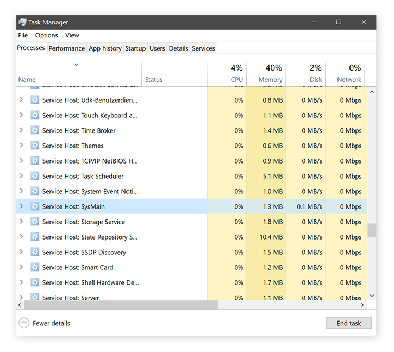This screenshot has width=394, height=352.
Task: Click the vertical scrollbar thumb
Action: pyautogui.click(x=372, y=230)
